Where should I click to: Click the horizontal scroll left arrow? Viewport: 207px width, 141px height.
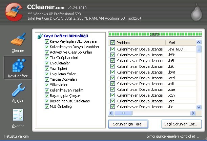111,113
